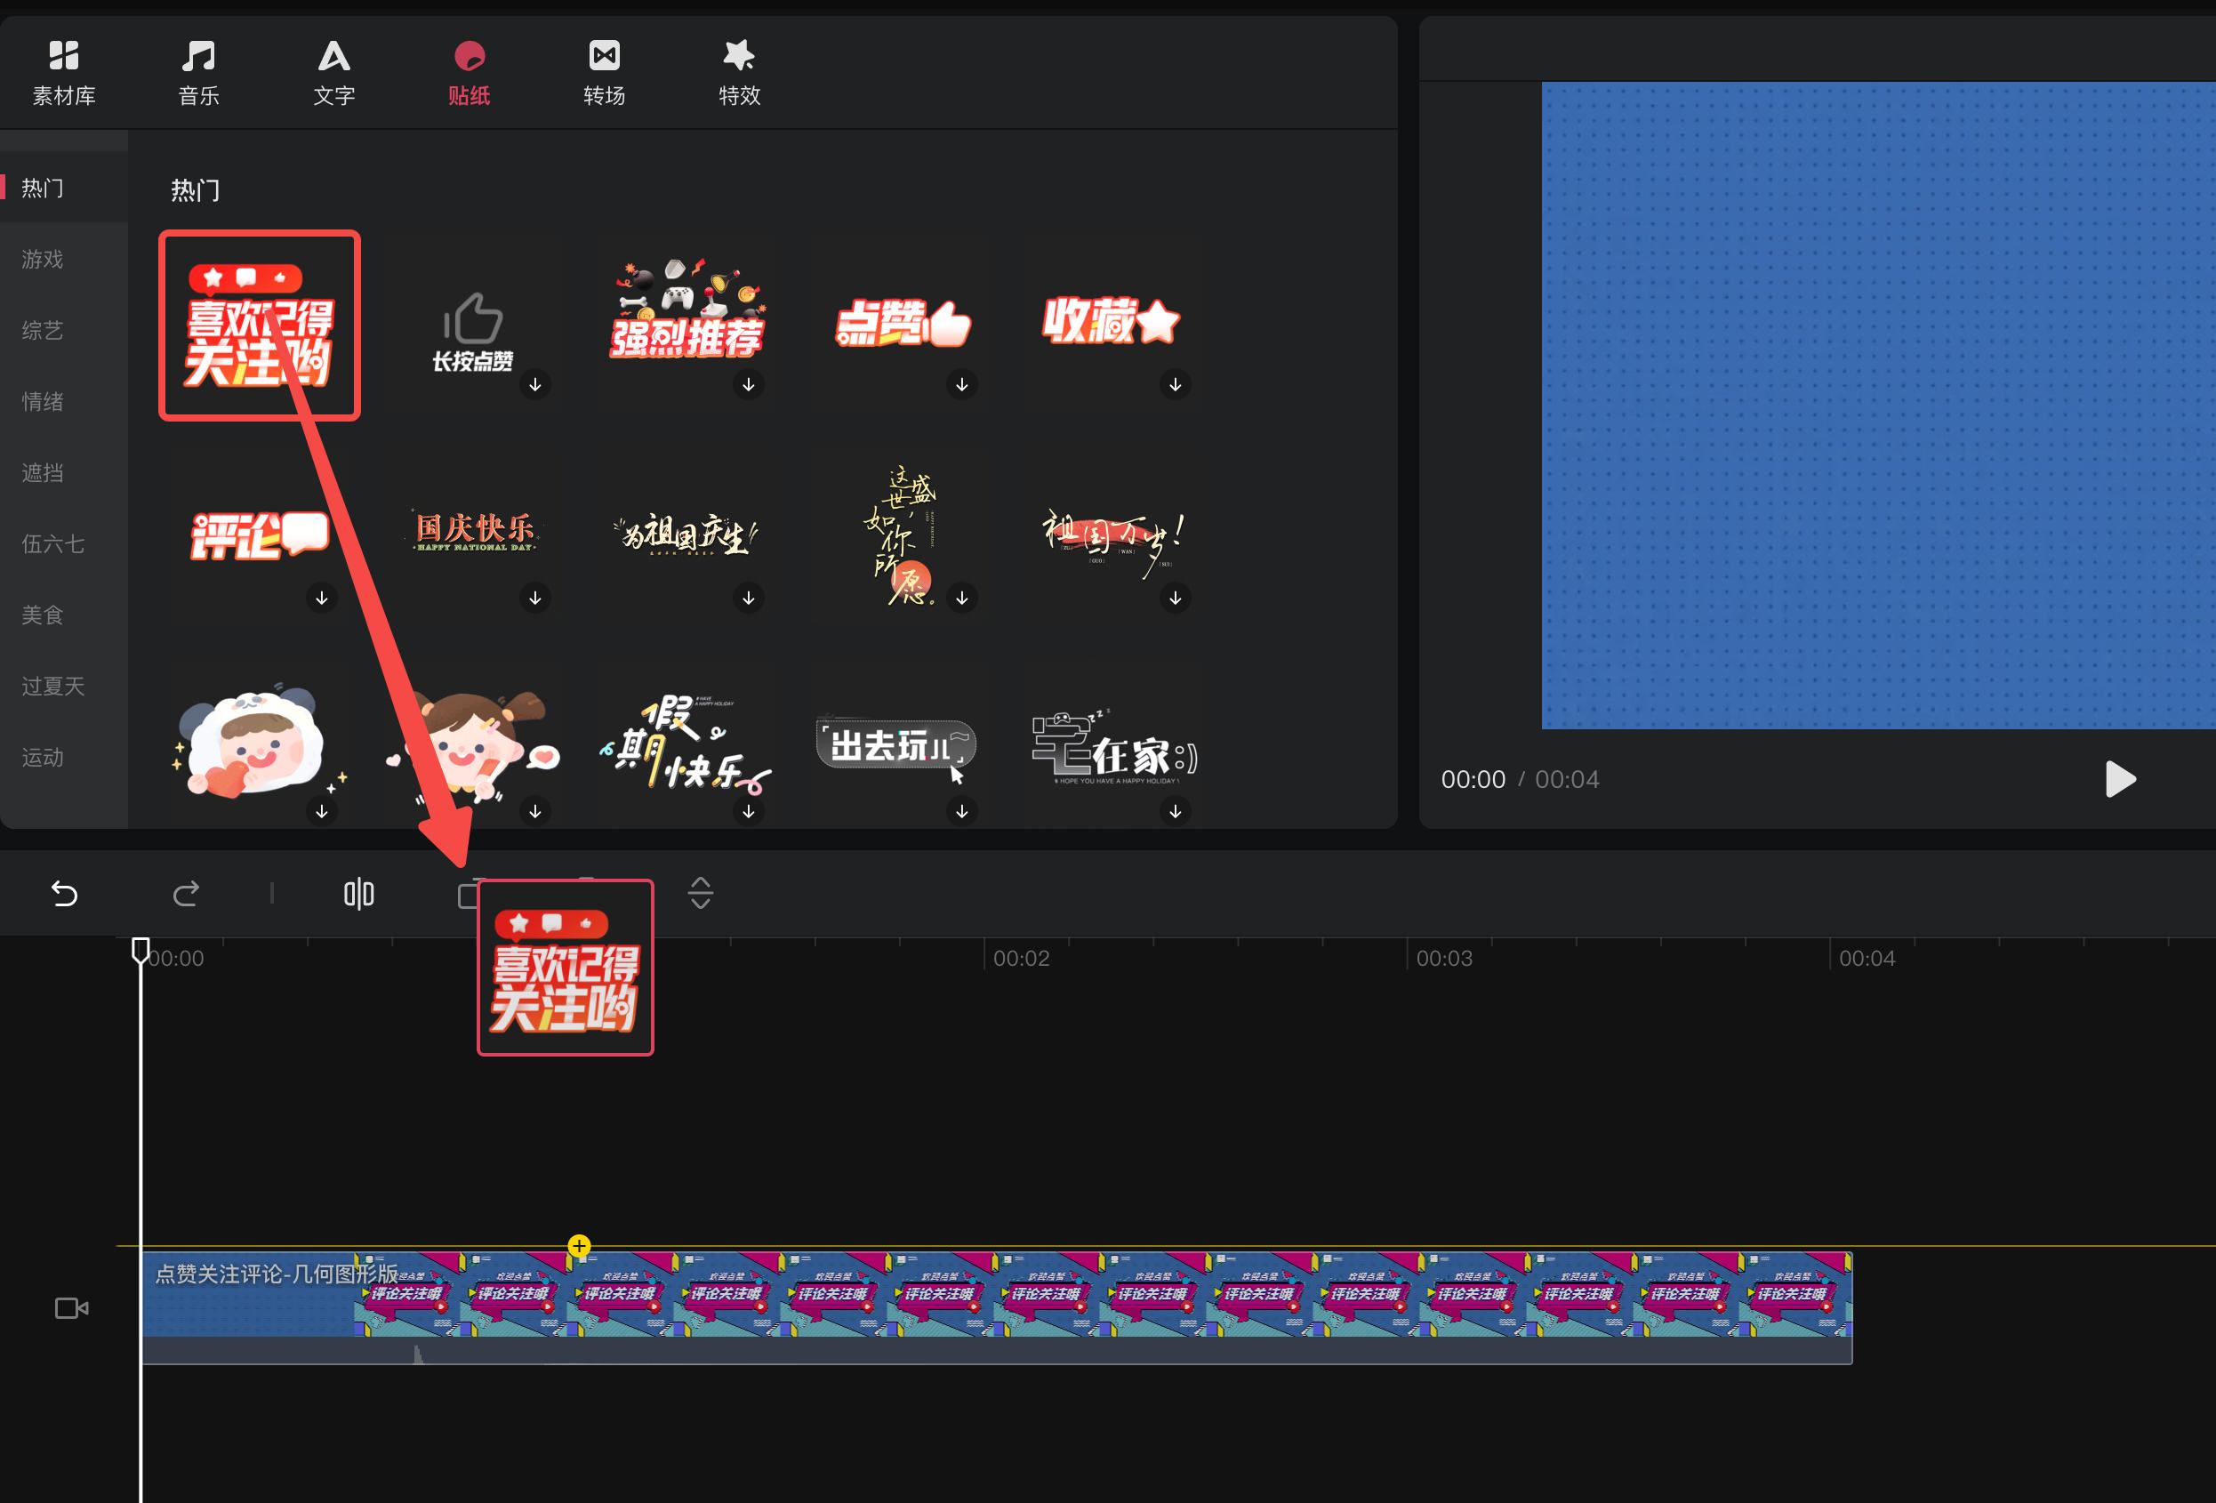This screenshot has height=1503, width=2216.
Task: Click the yellow plus marker on clip
Action: 579,1245
